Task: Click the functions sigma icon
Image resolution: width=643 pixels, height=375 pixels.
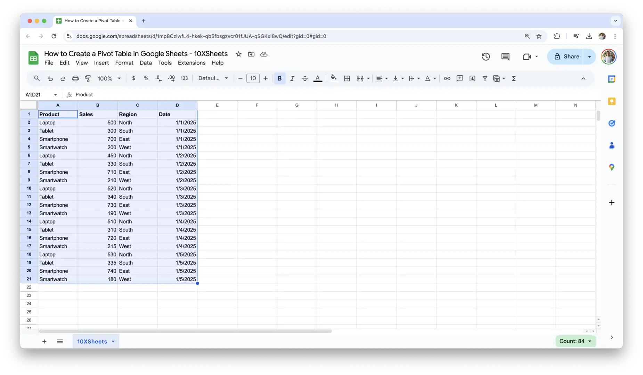Action: pyautogui.click(x=513, y=78)
